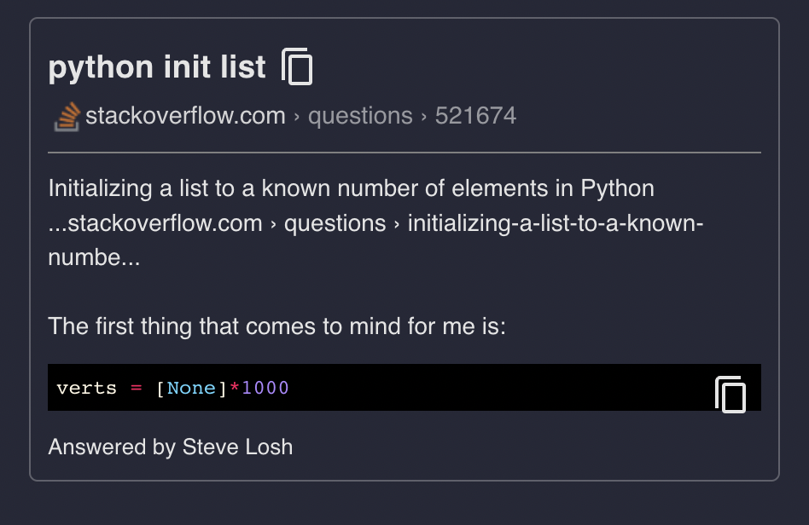Click horizontal divider below the breadcrumb
The image size is (809, 525).
pyautogui.click(x=404, y=153)
